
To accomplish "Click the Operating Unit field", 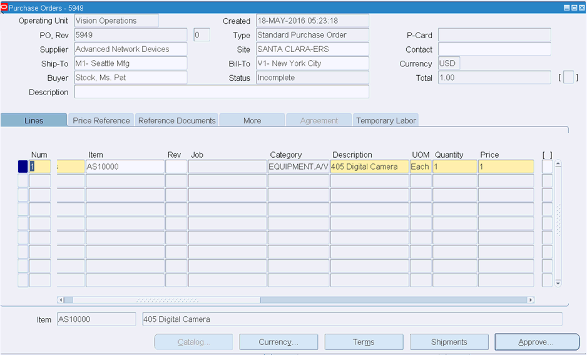I will coord(116,21).
